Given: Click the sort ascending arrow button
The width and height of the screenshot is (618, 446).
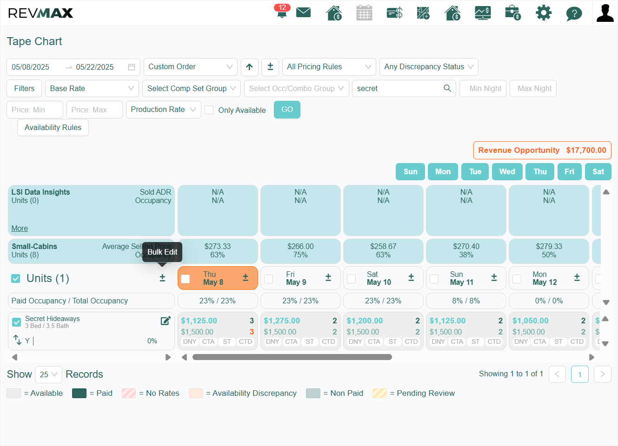Looking at the screenshot, I should tap(249, 67).
